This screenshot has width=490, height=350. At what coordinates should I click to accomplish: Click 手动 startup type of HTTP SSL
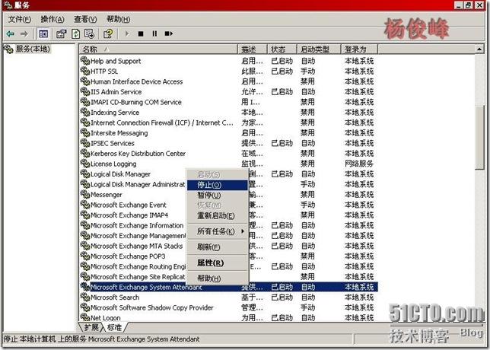point(308,71)
